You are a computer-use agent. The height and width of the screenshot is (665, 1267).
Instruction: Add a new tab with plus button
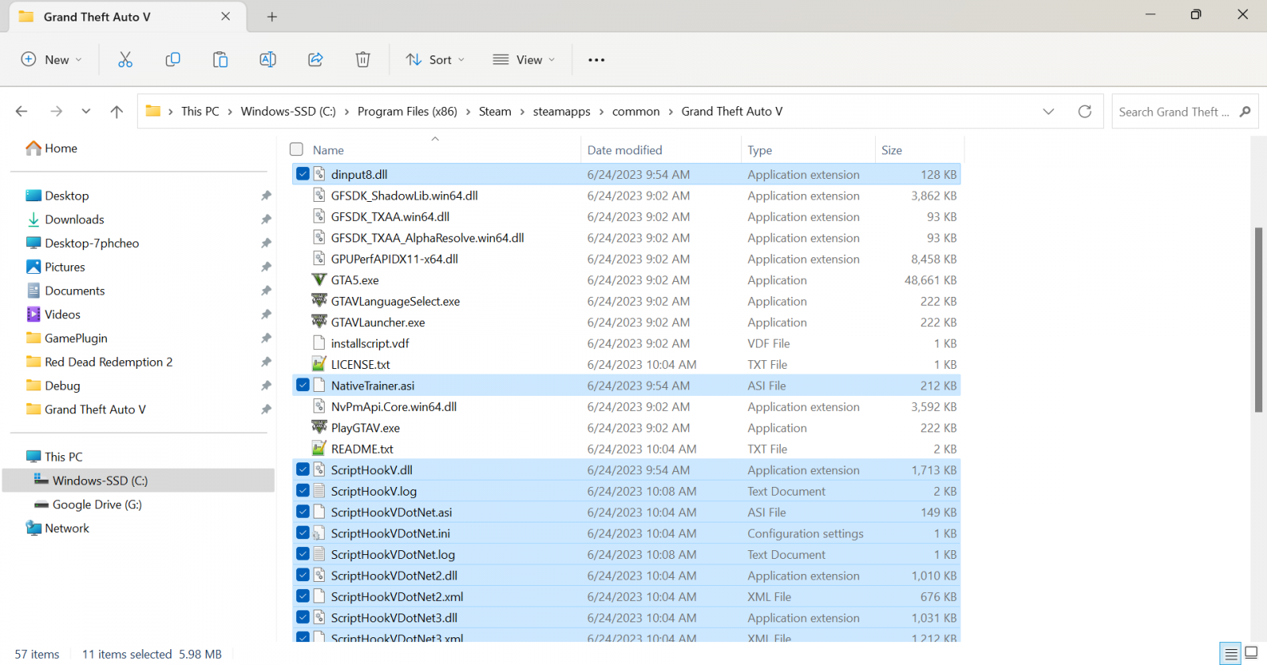click(x=272, y=17)
